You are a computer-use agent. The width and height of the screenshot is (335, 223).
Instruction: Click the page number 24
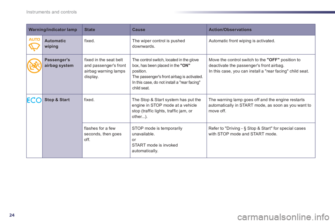(12, 215)
